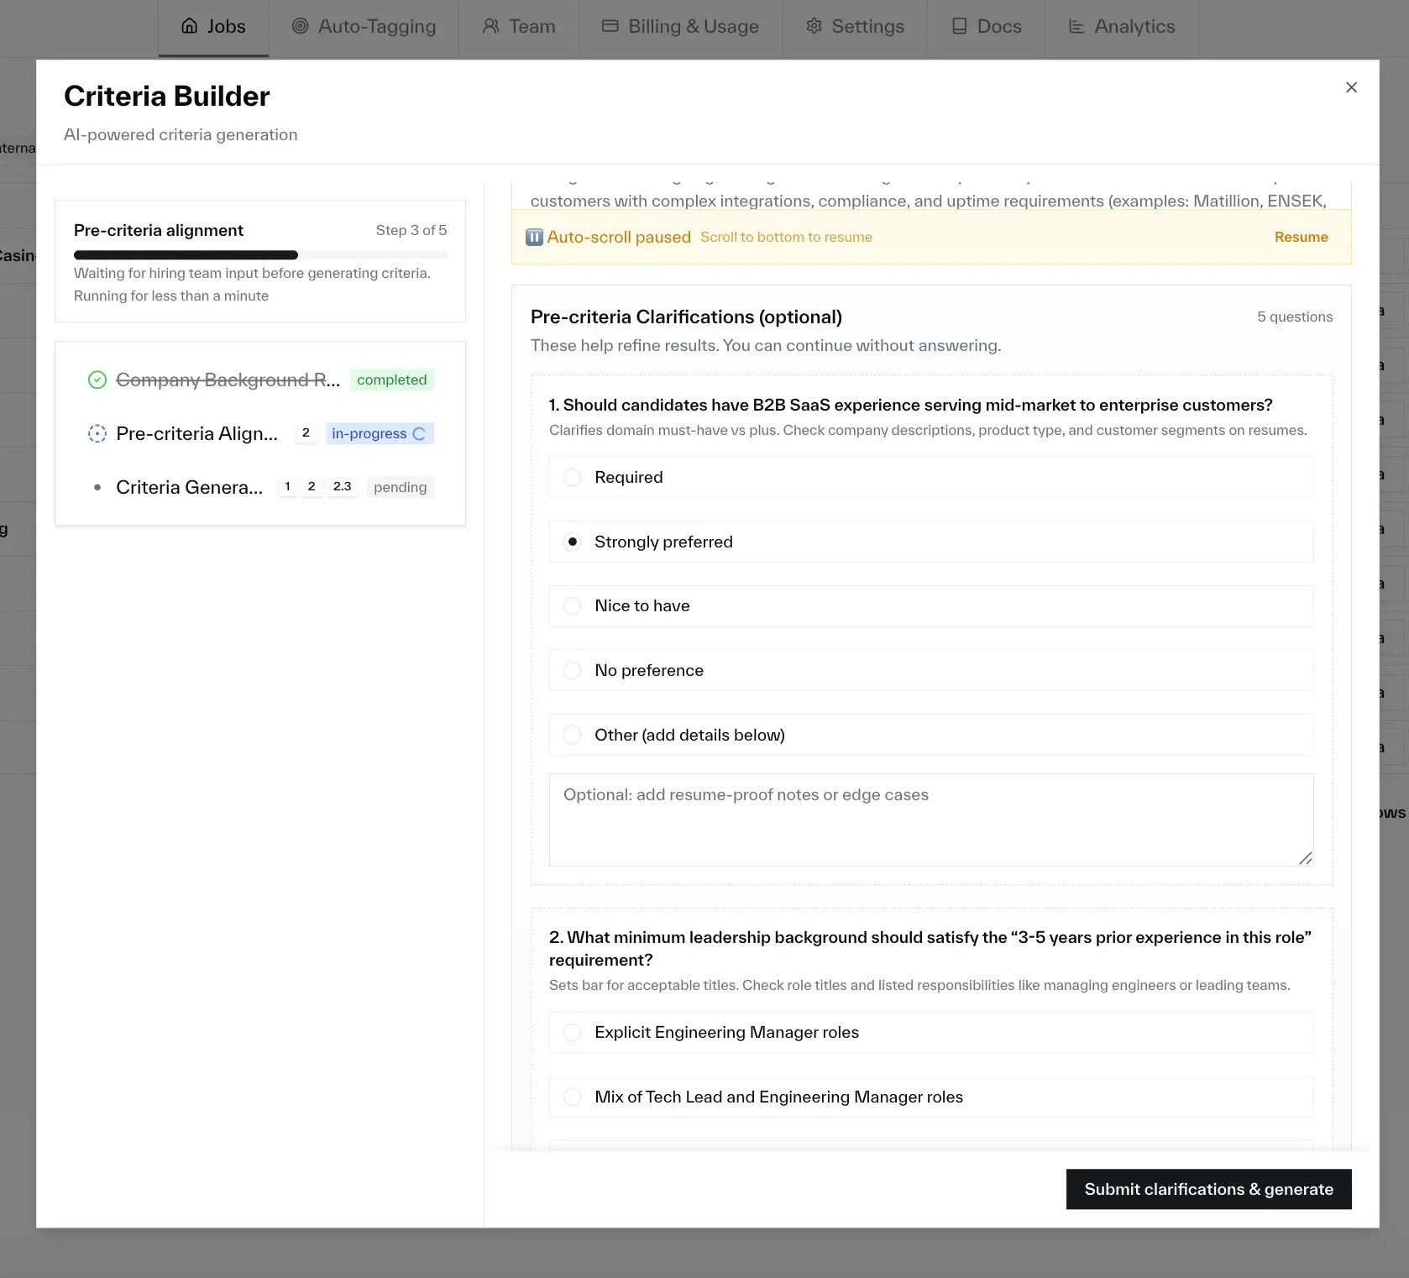Open the Settings gear icon
Viewport: 1409px width, 1278px height.
(x=813, y=26)
